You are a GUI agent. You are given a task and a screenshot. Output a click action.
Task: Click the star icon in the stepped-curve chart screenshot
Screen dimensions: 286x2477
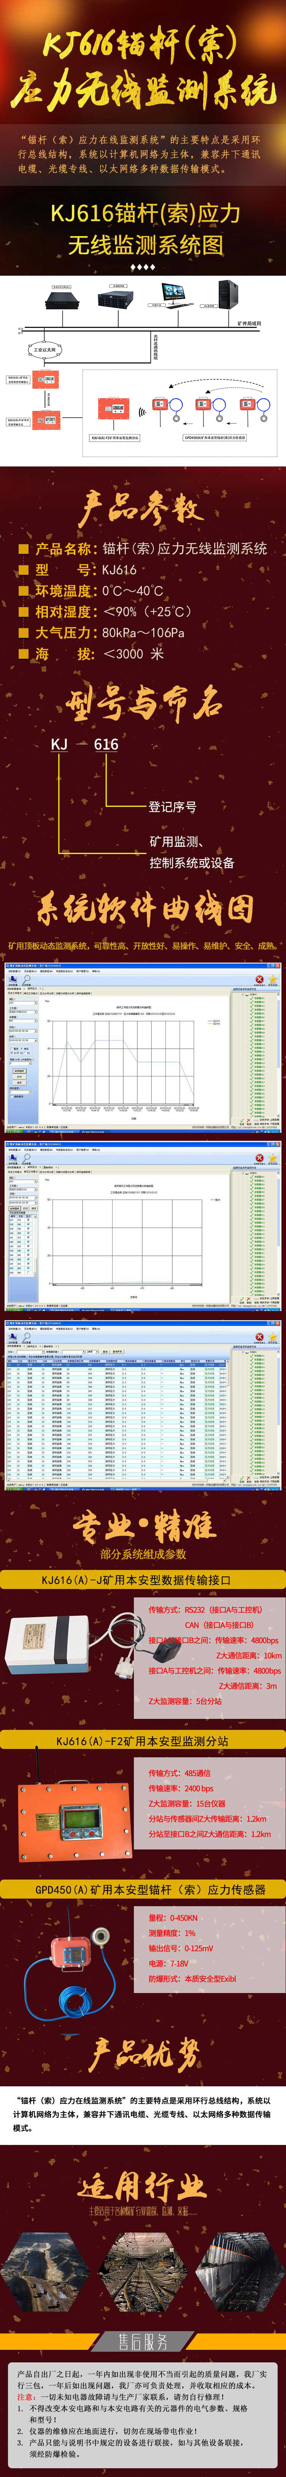273,980
